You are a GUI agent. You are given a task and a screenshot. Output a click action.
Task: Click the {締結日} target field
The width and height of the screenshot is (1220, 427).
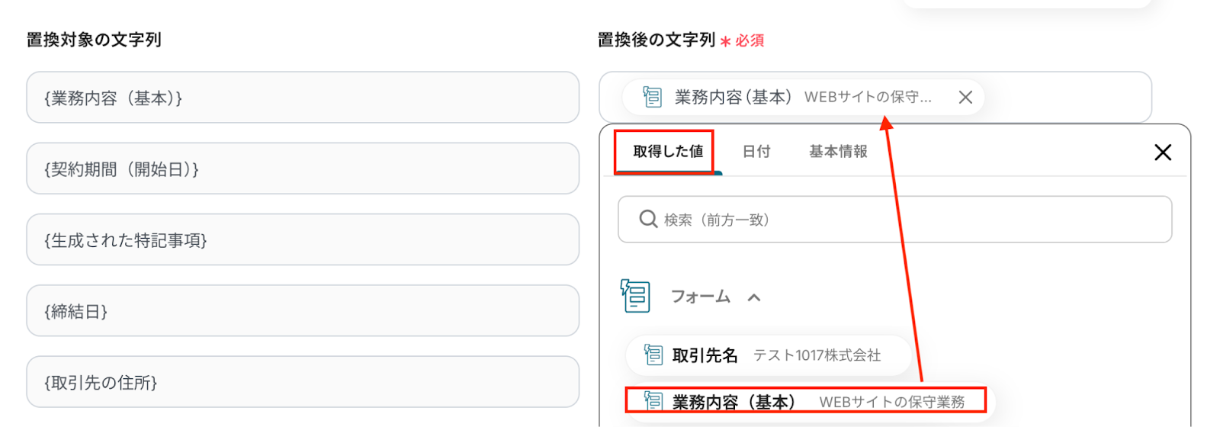tap(303, 310)
